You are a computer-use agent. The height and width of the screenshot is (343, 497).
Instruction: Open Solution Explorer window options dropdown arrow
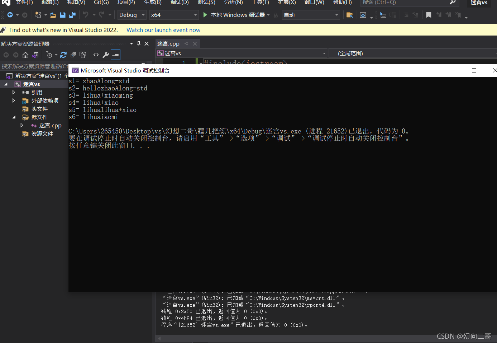132,44
